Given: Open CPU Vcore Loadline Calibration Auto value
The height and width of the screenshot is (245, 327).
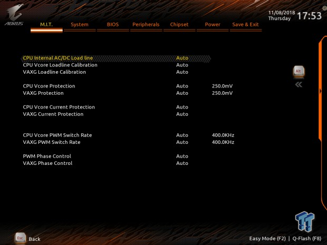Looking at the screenshot, I should (182, 65).
